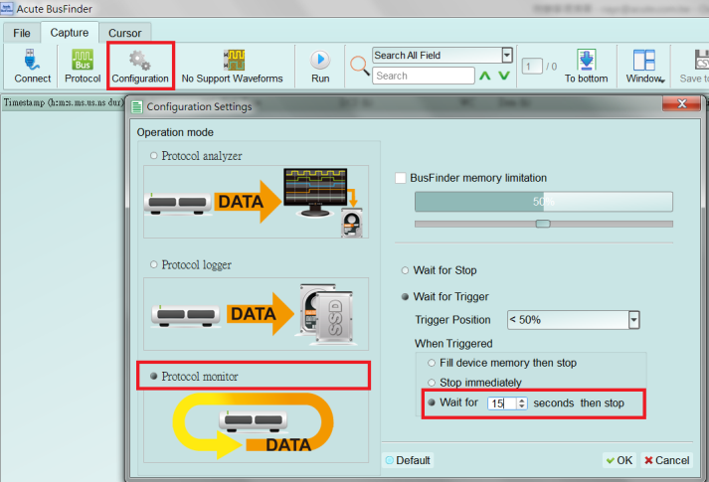Click the No Support Waveforms icon
This screenshot has height=482, width=709.
click(x=234, y=60)
